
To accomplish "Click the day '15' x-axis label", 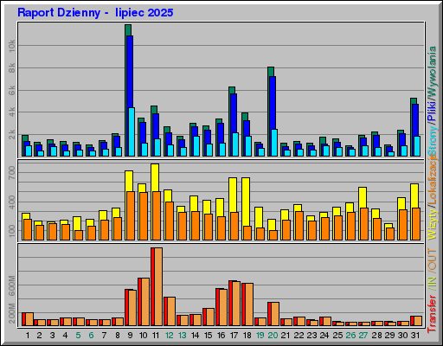I will (x=209, y=336).
